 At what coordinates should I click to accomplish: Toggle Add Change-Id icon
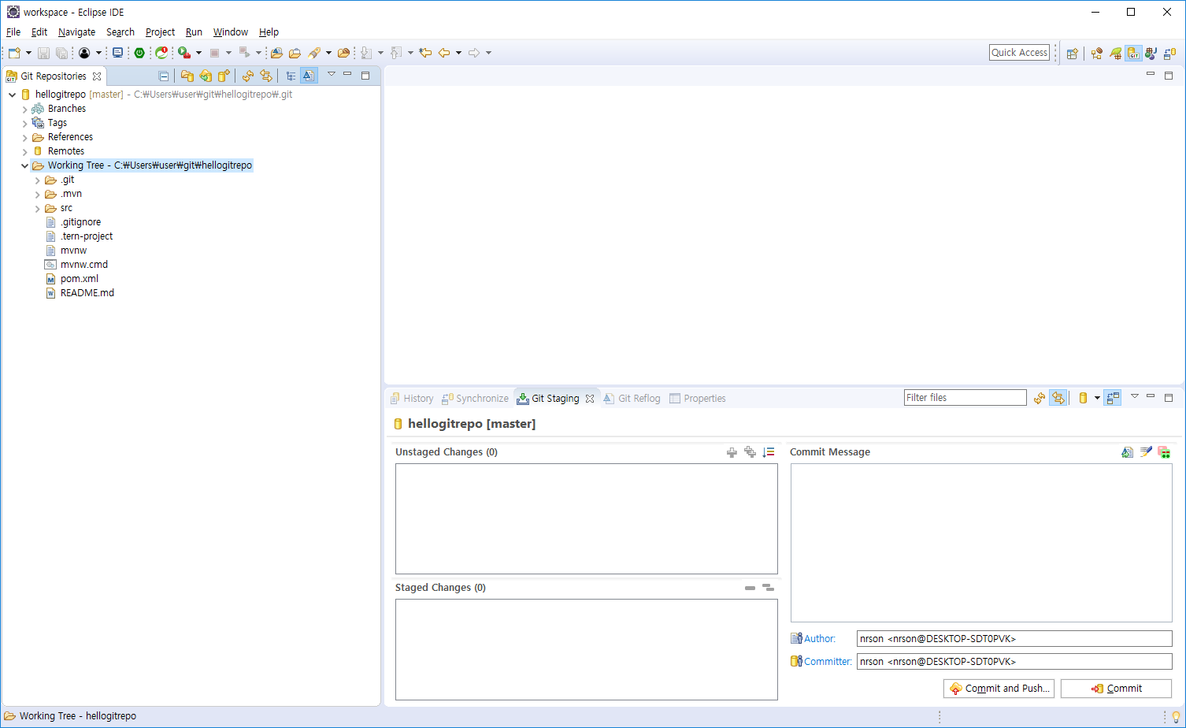pyautogui.click(x=1164, y=452)
